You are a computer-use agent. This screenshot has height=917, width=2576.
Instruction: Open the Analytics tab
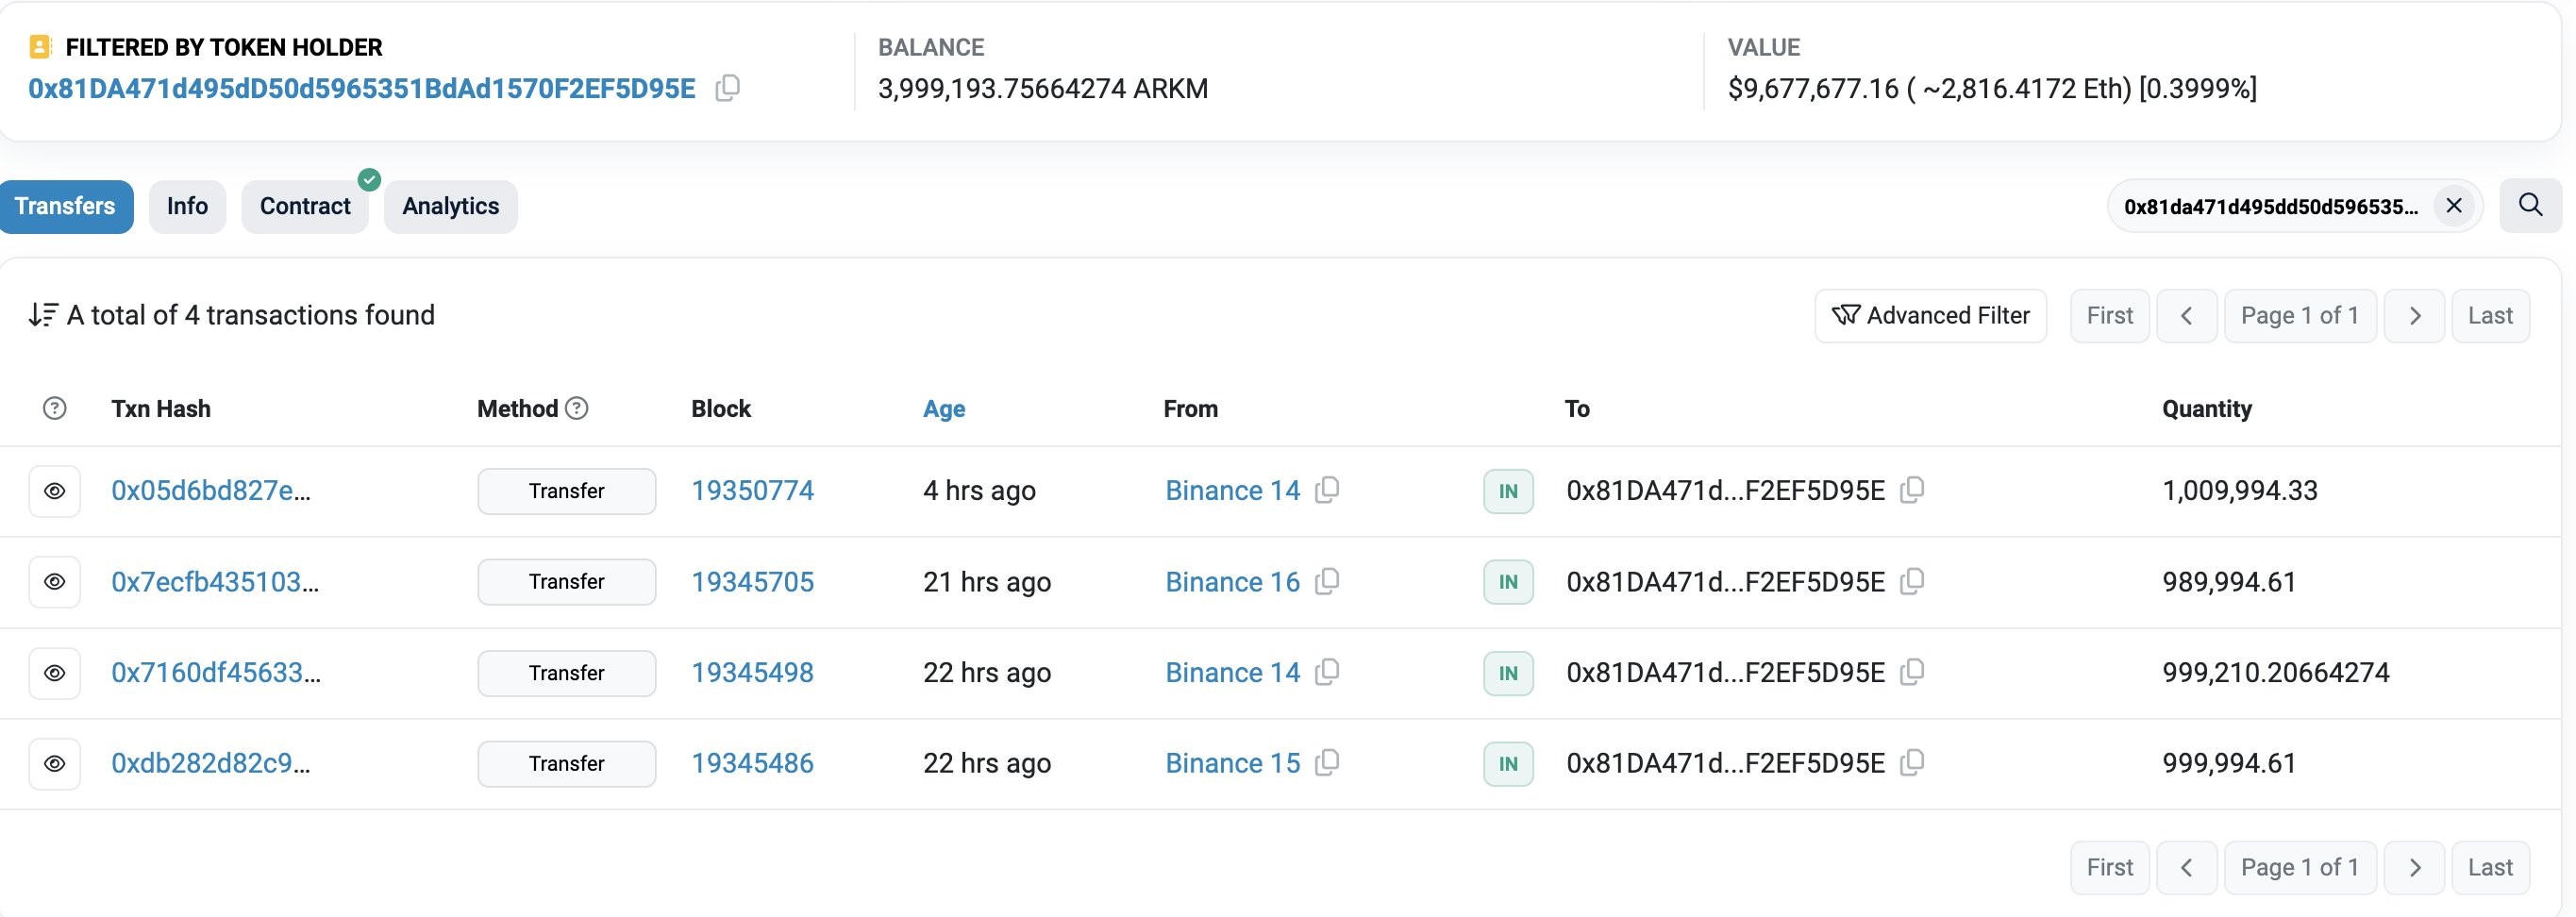[x=450, y=206]
